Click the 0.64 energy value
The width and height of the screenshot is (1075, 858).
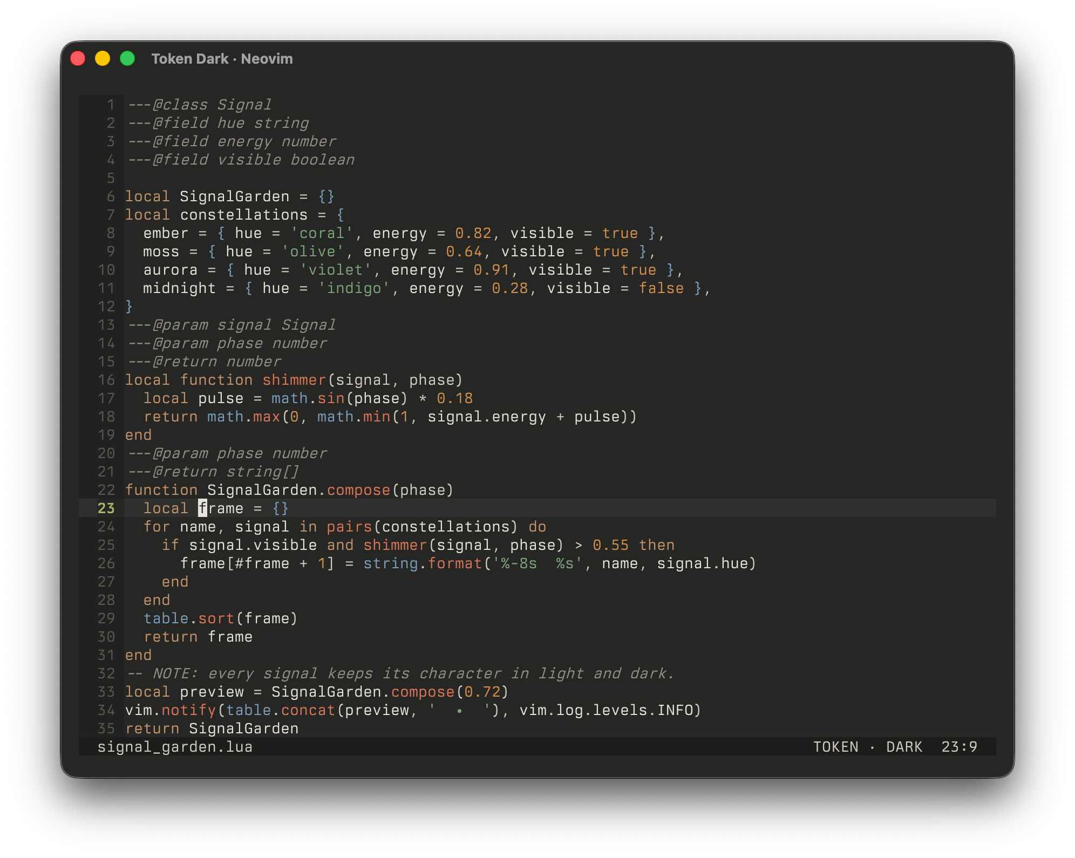464,251
